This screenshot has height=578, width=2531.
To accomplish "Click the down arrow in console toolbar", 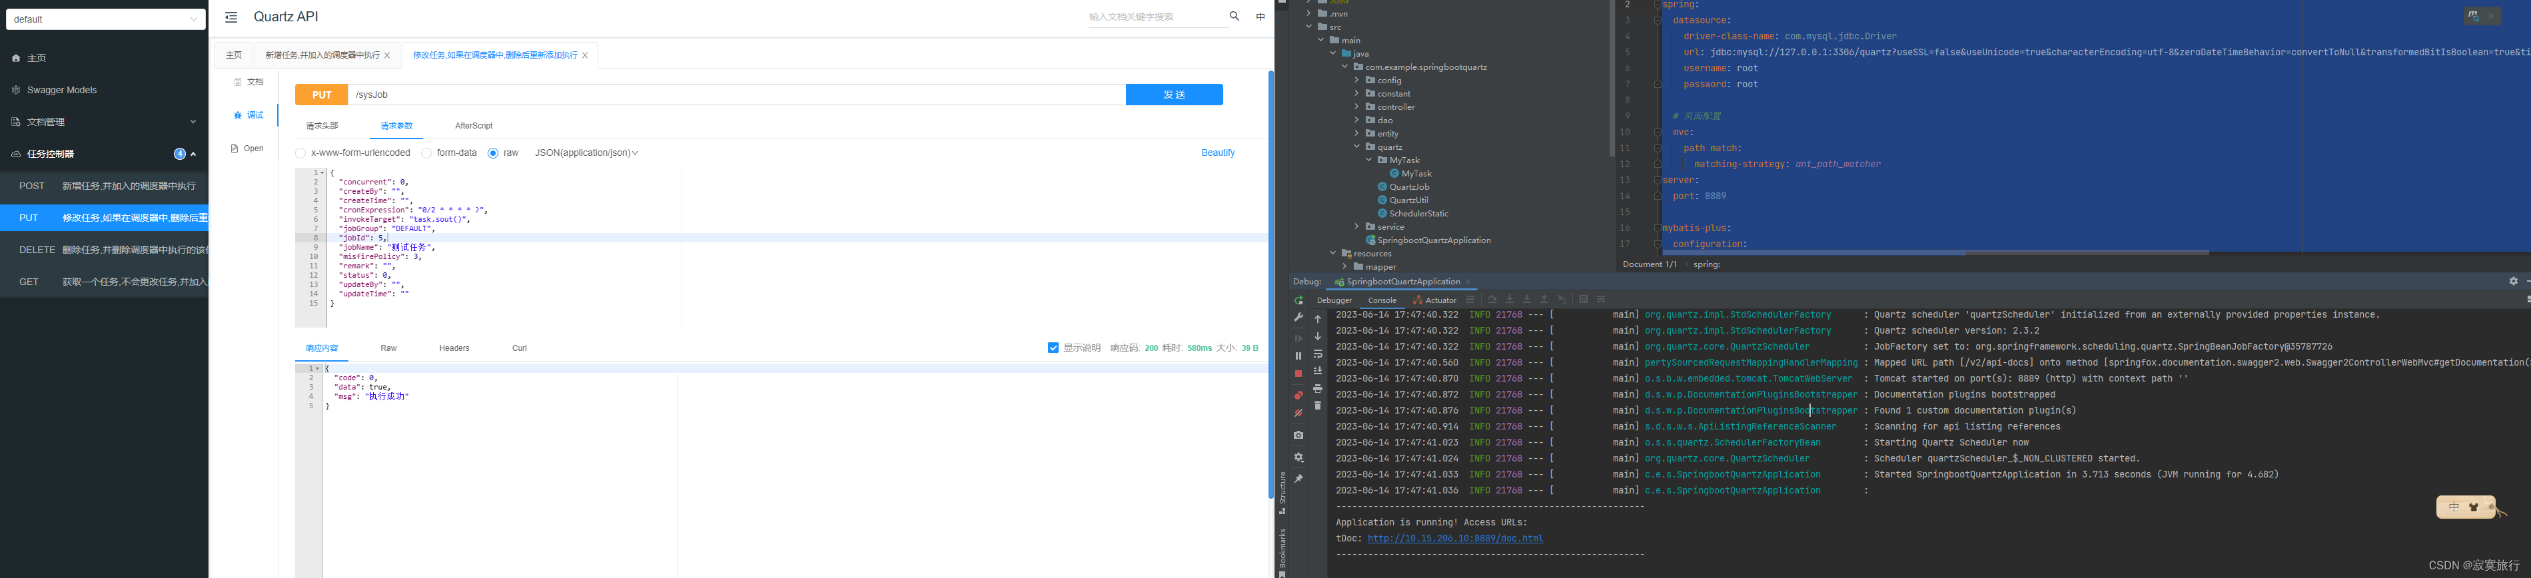I will click(1318, 336).
